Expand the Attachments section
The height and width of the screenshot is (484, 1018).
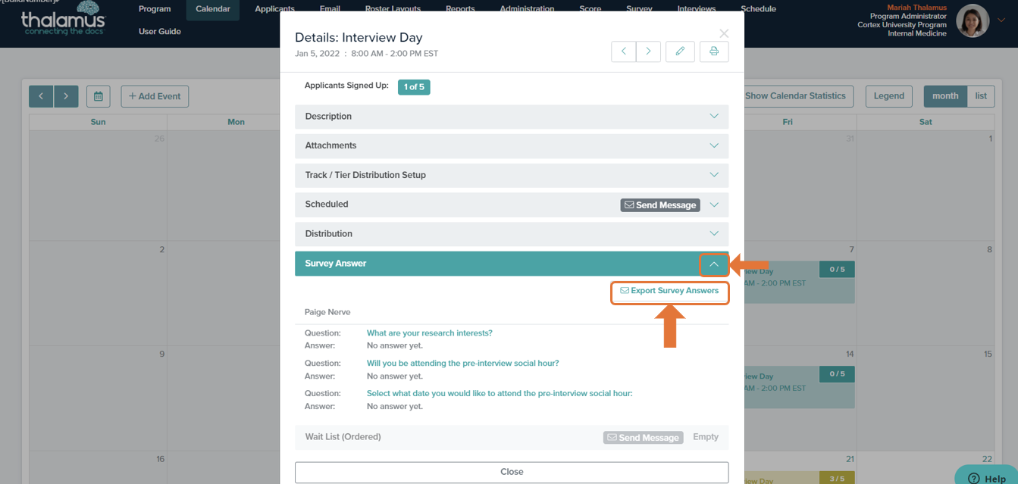tap(512, 145)
